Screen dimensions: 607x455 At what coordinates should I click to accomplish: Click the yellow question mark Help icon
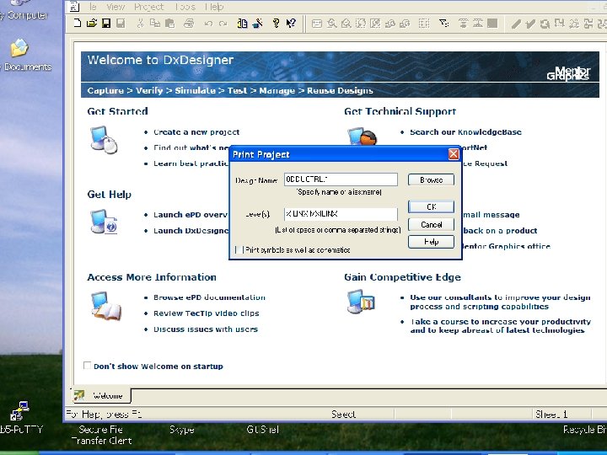276,24
